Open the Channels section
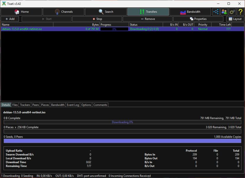This screenshot has width=245, height=178. point(63,12)
